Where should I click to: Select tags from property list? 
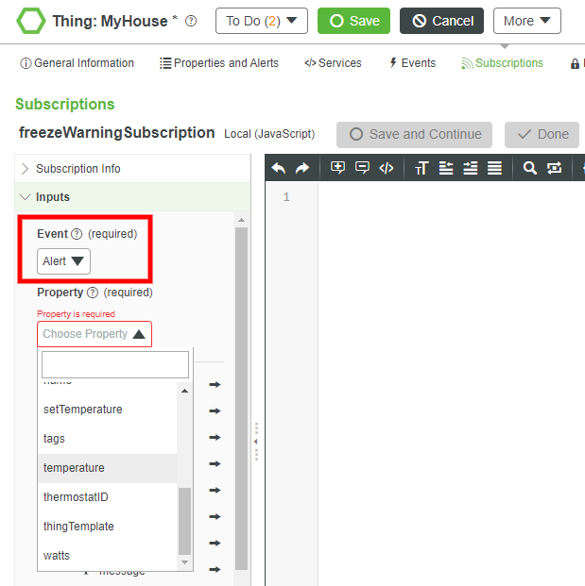pos(108,439)
